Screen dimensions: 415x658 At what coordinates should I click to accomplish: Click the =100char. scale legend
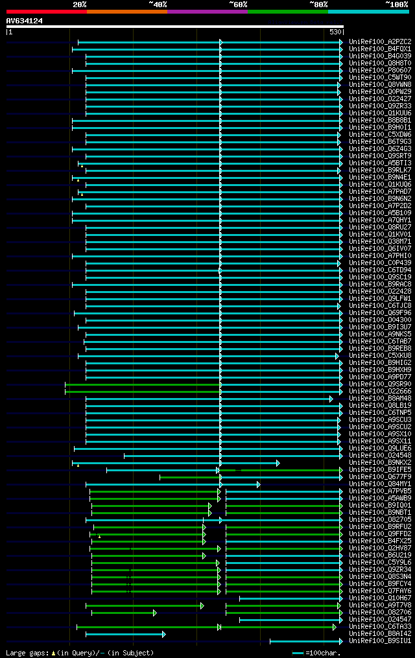316,653
